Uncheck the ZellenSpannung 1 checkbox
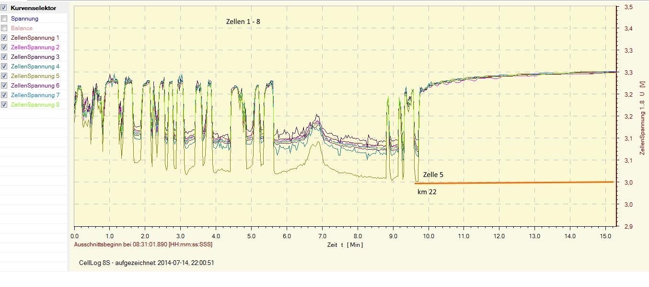The height and width of the screenshot is (287, 649). click(x=4, y=38)
